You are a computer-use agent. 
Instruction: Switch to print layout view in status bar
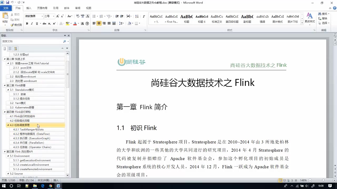point(281,180)
